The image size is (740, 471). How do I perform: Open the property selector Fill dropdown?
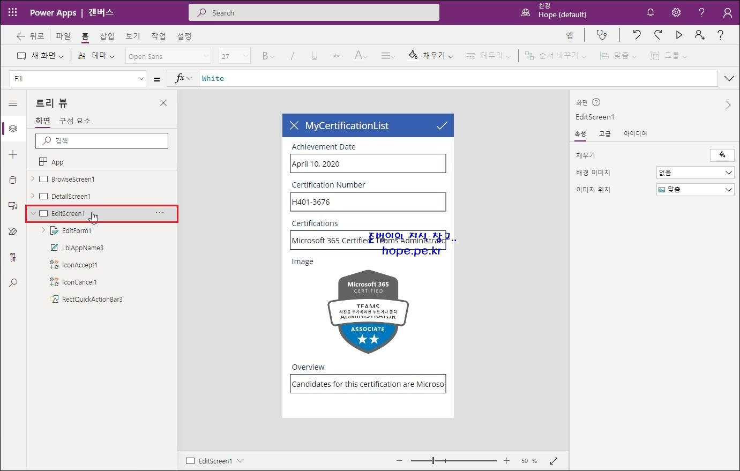tap(78, 79)
